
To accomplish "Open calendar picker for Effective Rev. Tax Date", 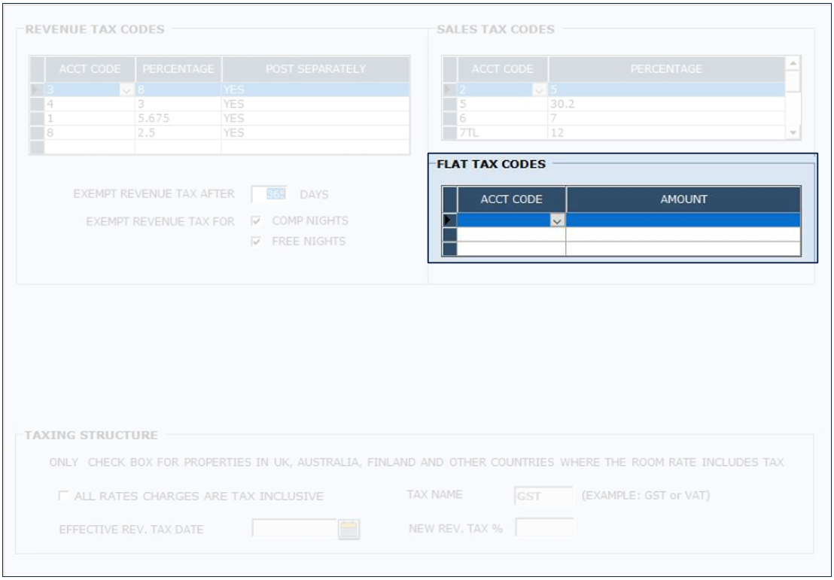I will tap(349, 530).
